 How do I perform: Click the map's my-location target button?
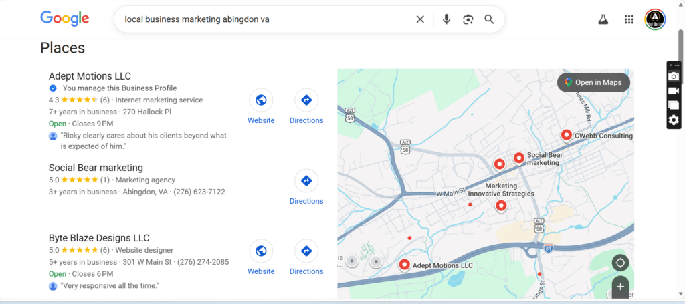620,263
